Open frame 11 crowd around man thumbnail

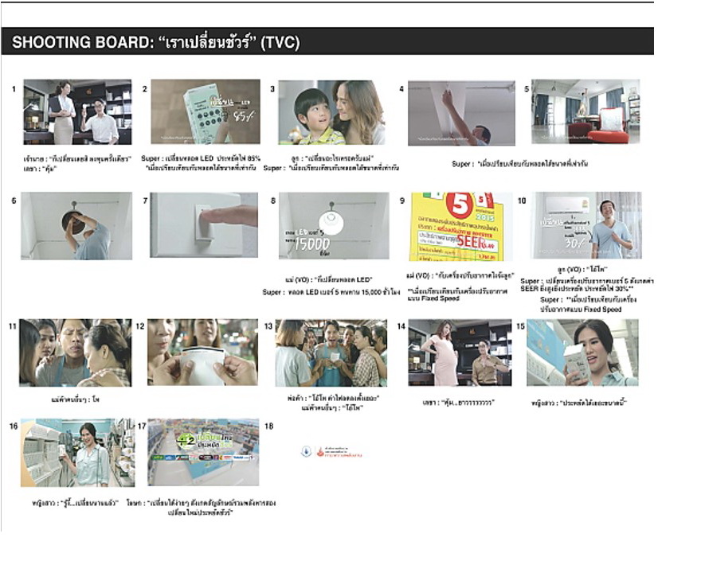(75, 353)
